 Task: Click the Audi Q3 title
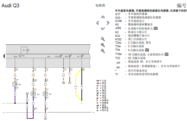coord(10,6)
